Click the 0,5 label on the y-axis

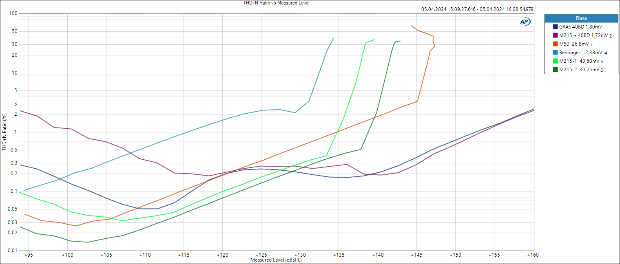coord(14,150)
